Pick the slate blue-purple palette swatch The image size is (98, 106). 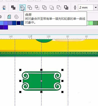10,23
